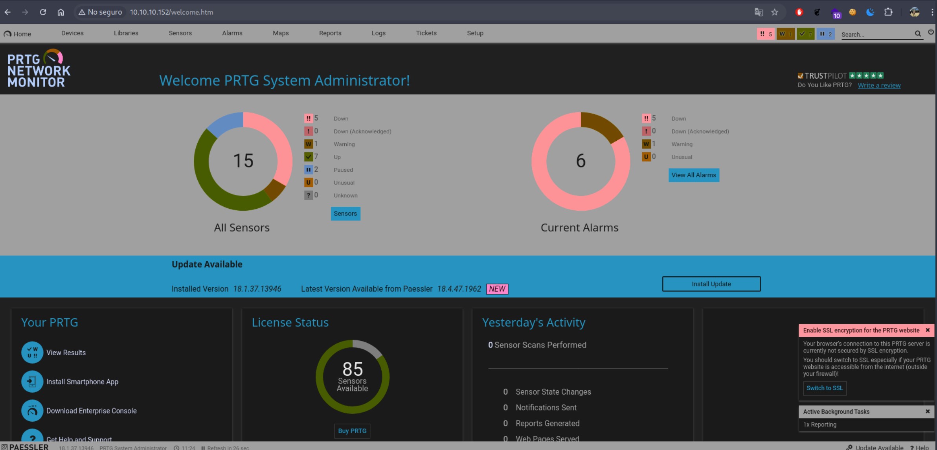Open the browser profile avatar
The width and height of the screenshot is (937, 450).
915,12
